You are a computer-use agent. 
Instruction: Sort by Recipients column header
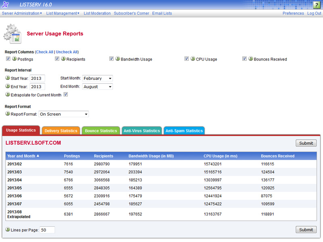coord(103,156)
